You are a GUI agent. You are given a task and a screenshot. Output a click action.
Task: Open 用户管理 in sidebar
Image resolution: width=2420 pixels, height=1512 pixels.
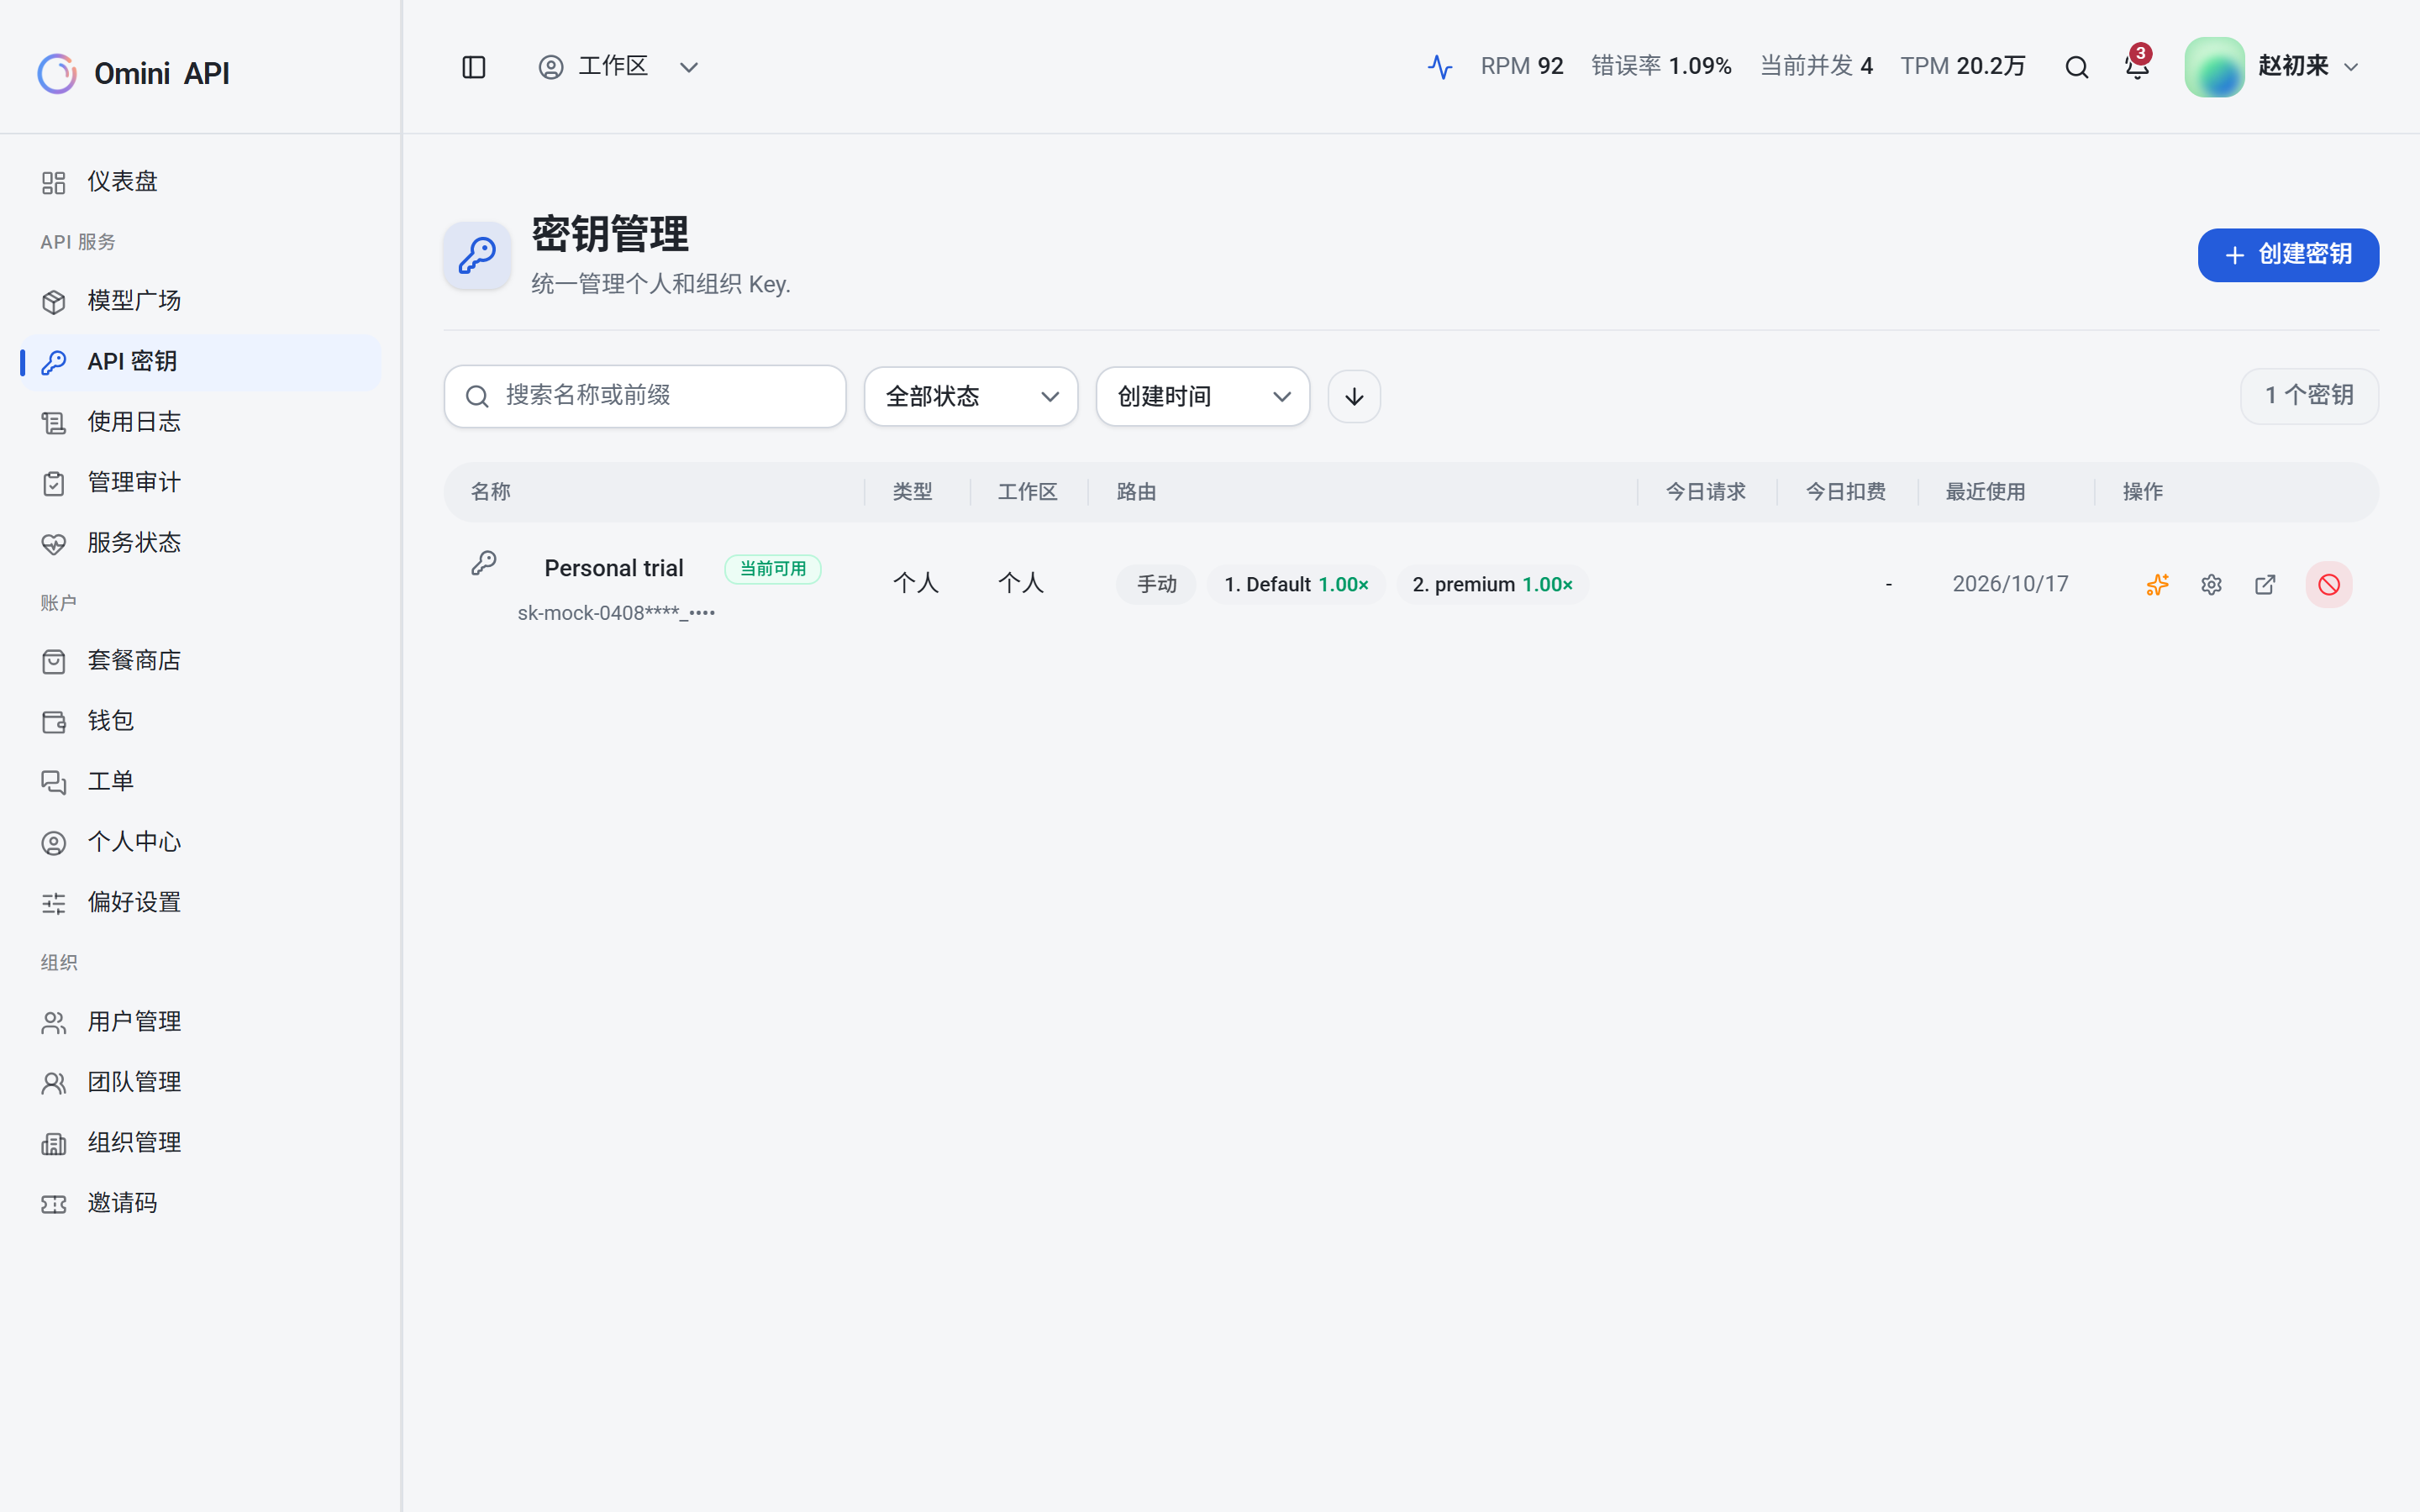coord(200,1022)
